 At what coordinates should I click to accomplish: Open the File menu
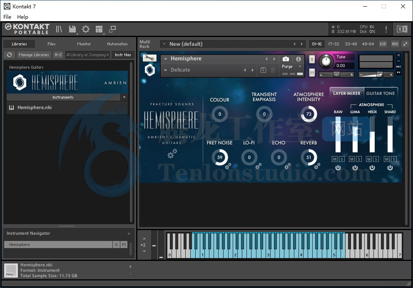coord(7,17)
